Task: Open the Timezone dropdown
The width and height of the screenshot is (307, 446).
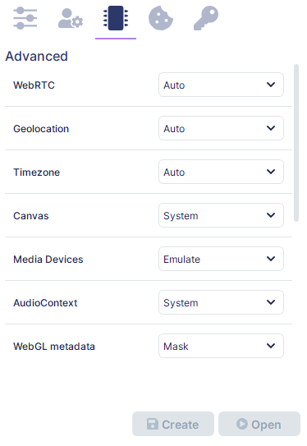Action: click(221, 172)
